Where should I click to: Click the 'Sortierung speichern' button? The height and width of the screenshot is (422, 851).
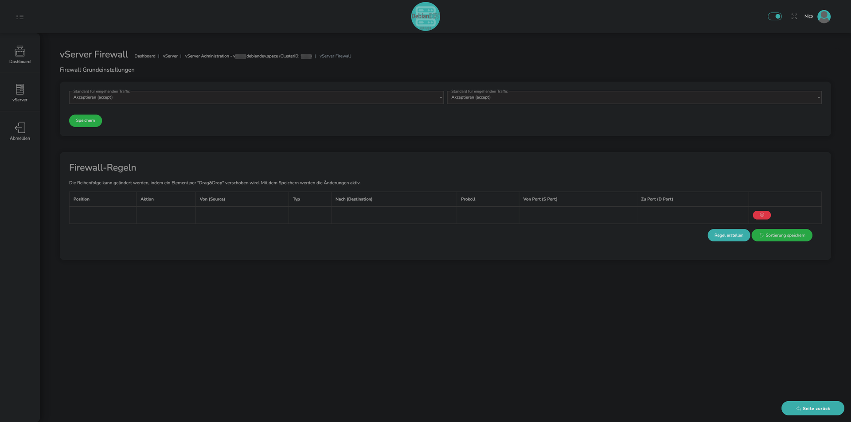[781, 235]
